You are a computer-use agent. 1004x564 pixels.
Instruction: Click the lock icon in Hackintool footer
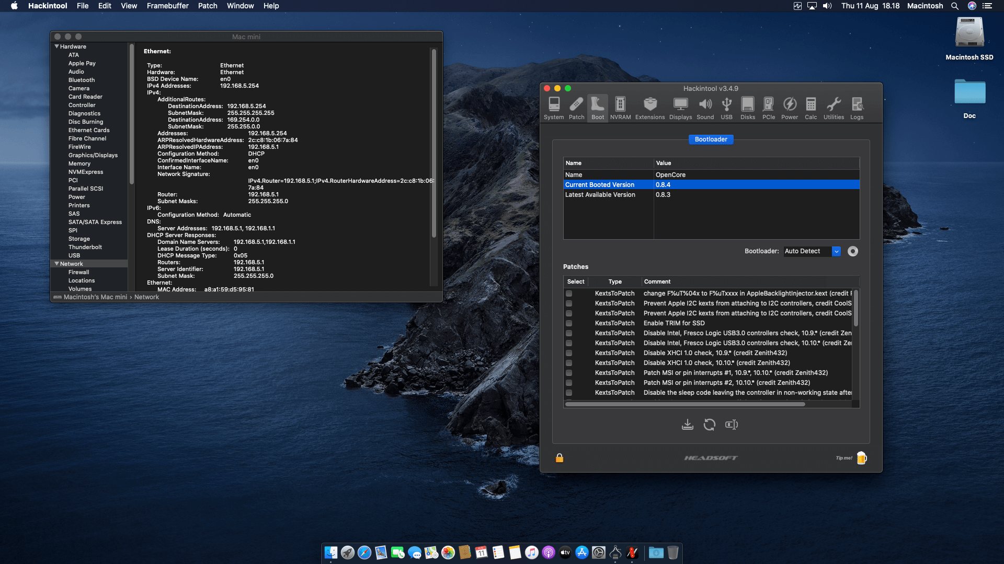[x=560, y=458]
